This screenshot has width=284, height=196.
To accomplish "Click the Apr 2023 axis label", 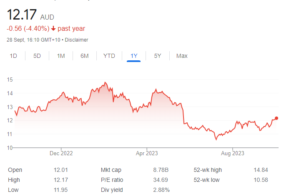I will coord(147,153).
